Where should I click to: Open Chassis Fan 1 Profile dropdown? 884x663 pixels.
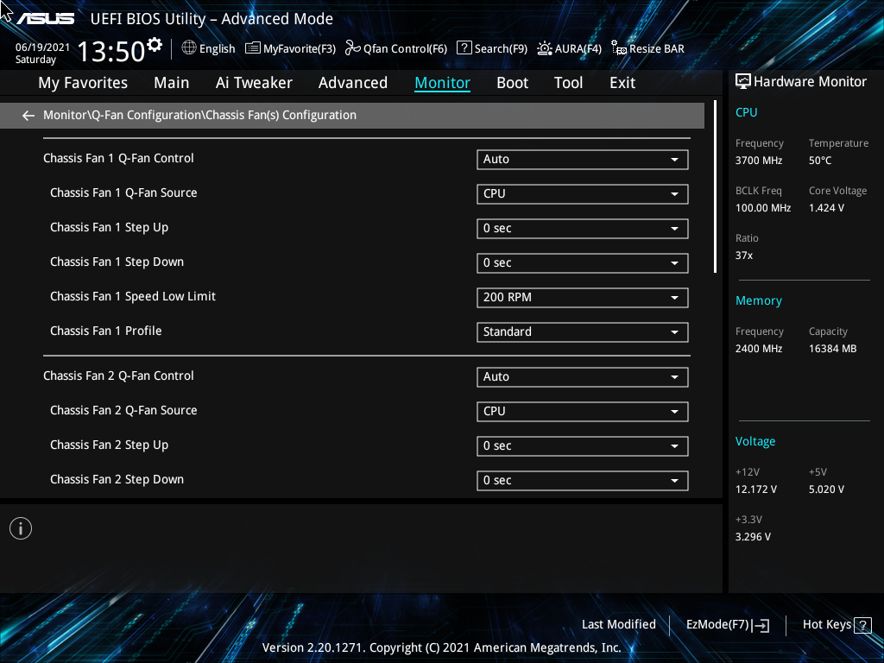582,331
